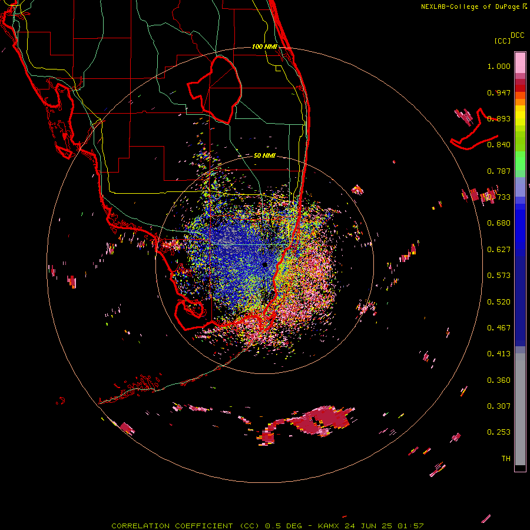
Task: Select the 0.413 scale value
Action: click(499, 354)
